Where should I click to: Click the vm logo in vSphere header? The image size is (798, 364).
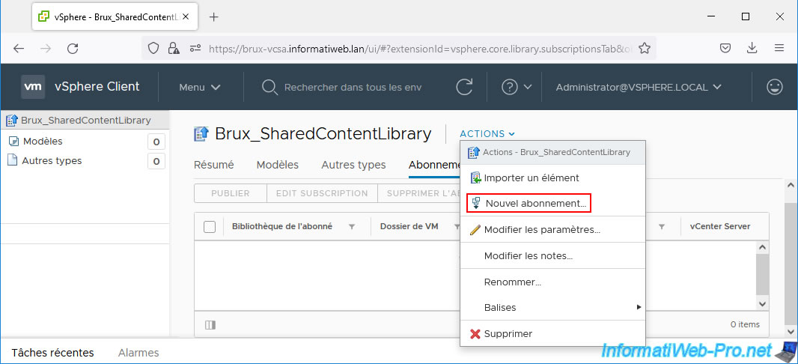click(33, 87)
